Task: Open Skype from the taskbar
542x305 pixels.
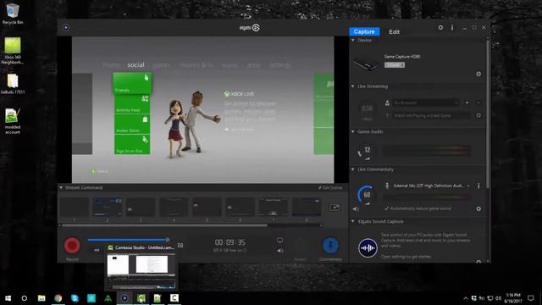Action: tap(75, 298)
